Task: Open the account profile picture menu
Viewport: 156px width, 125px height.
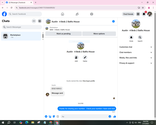Action: point(150,14)
